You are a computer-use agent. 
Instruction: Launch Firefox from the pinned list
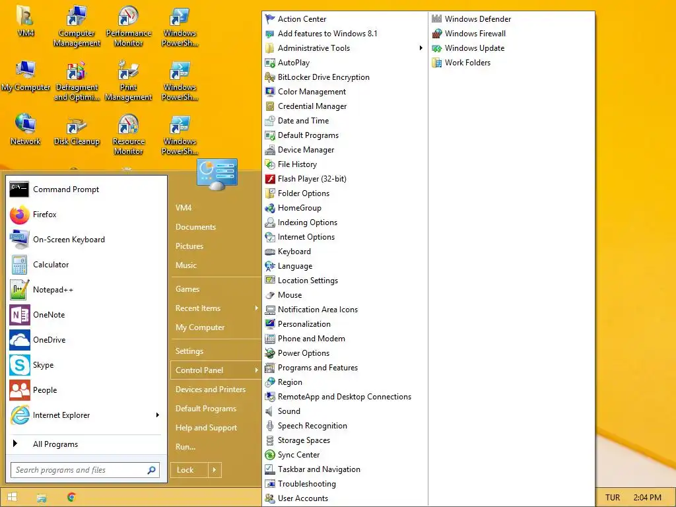click(86, 215)
